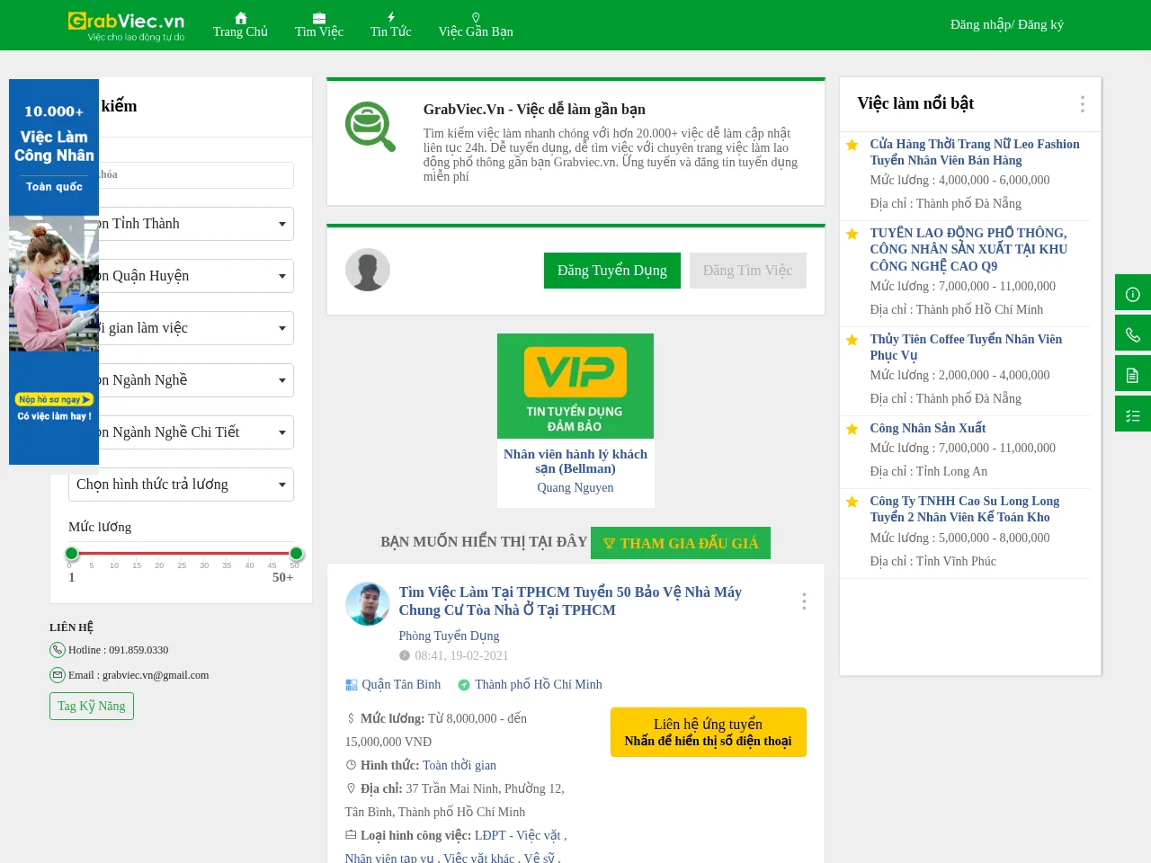This screenshot has height=863, width=1151.
Task: Expand the Quận Huyện dropdown
Action: tap(196, 276)
